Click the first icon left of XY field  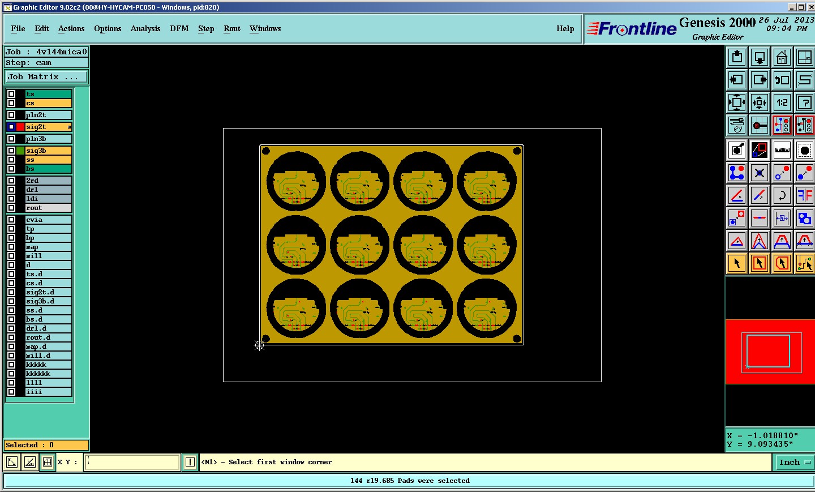11,462
